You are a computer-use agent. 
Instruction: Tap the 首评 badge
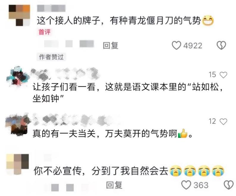(x=44, y=32)
